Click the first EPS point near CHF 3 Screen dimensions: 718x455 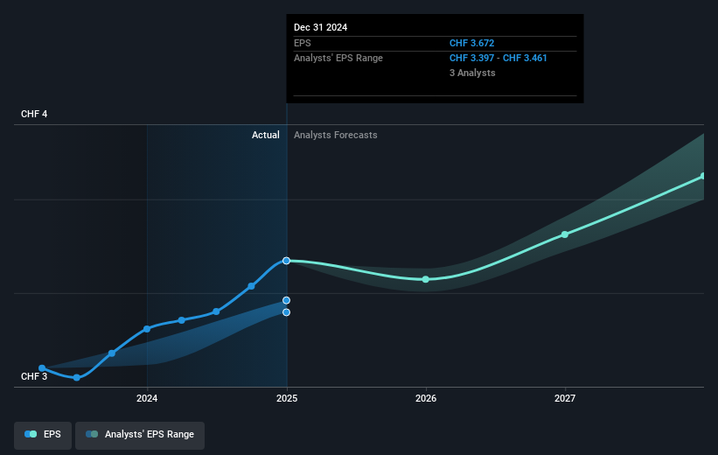[42, 368]
